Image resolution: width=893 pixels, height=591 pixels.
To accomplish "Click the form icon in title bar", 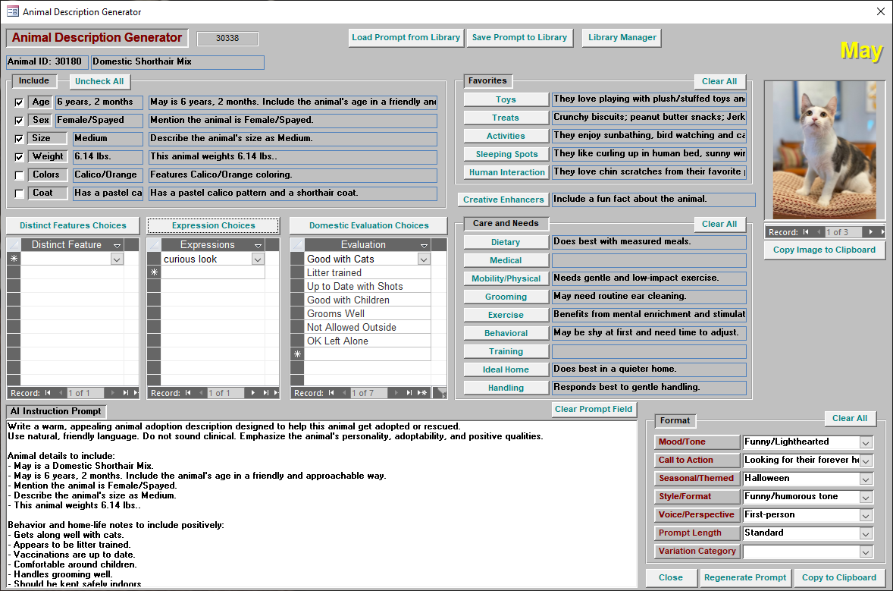I will tap(12, 11).
